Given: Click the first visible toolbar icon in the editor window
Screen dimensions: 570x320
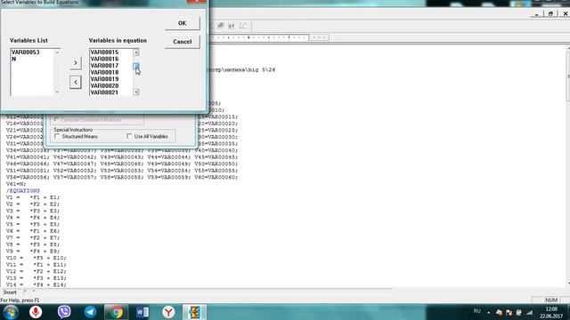Looking at the screenshot, I should point(220,26).
